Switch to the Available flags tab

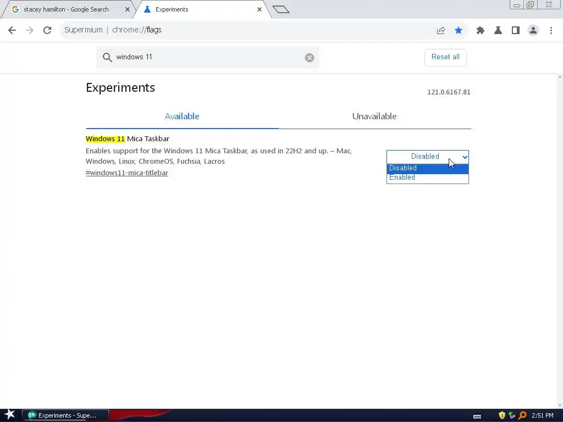(182, 116)
